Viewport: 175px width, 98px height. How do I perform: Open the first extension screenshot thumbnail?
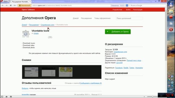coord(31,72)
